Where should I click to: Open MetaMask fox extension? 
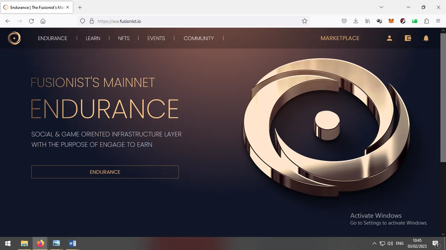click(x=391, y=21)
